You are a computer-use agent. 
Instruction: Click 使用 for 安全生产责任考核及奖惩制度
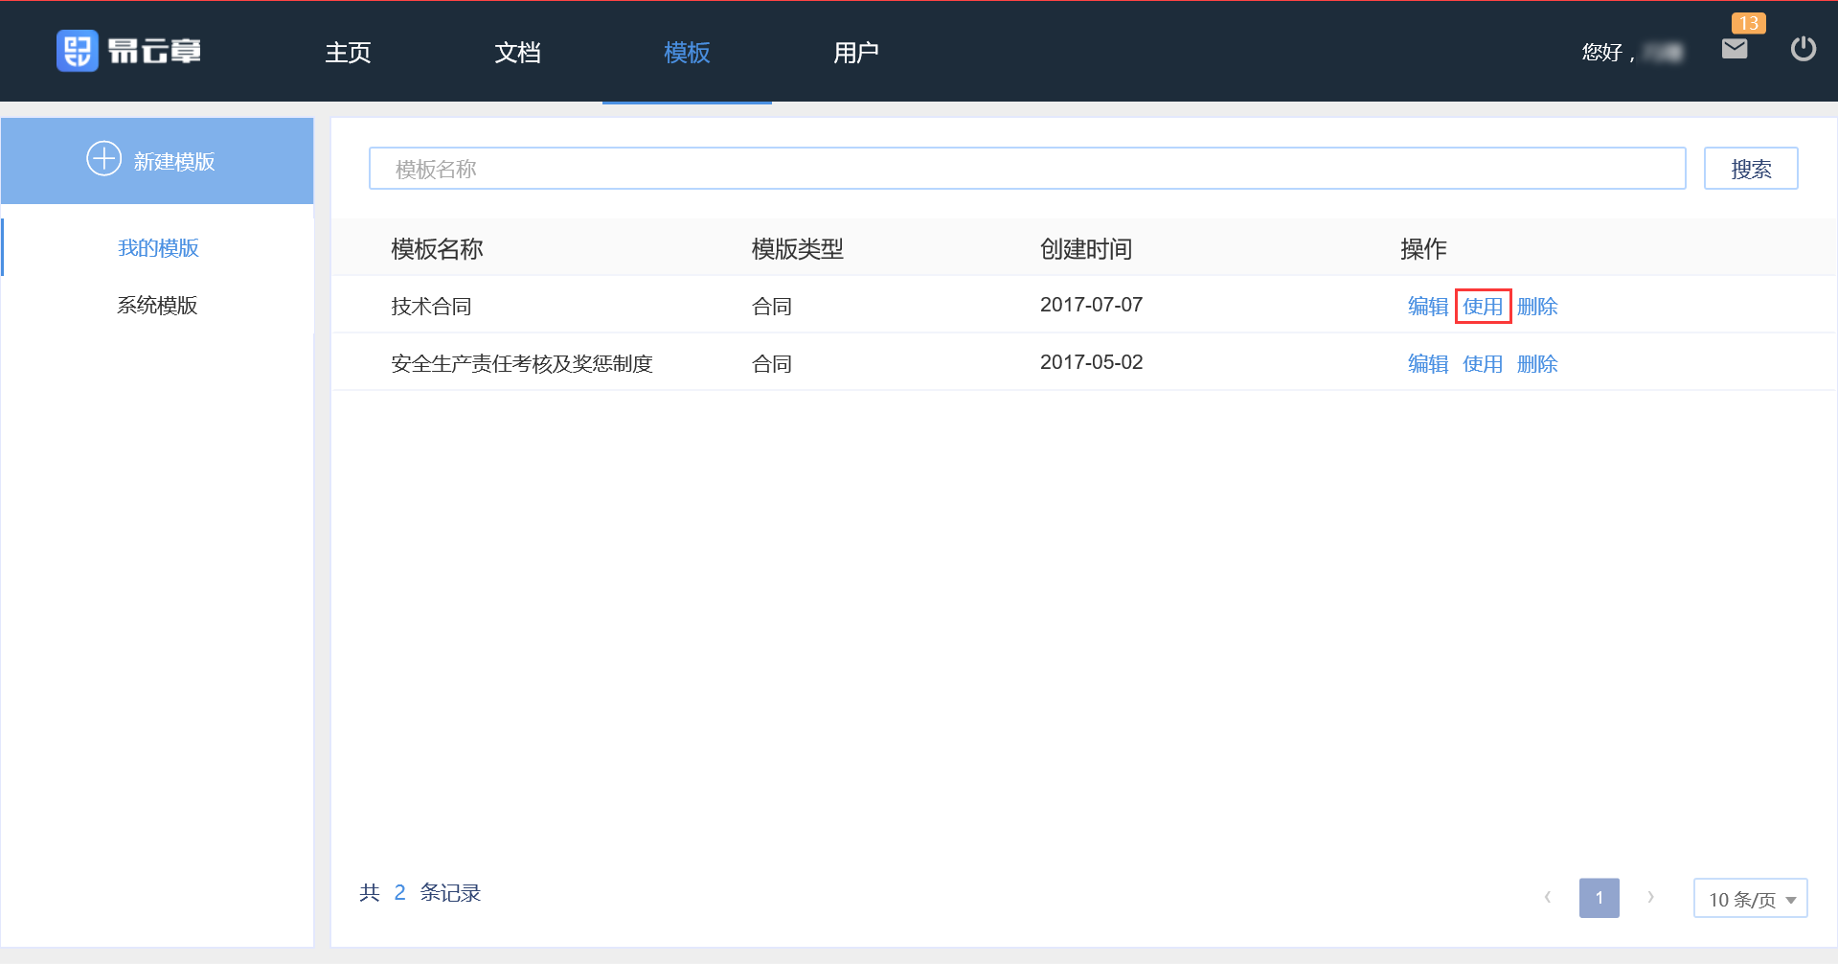pyautogui.click(x=1482, y=364)
